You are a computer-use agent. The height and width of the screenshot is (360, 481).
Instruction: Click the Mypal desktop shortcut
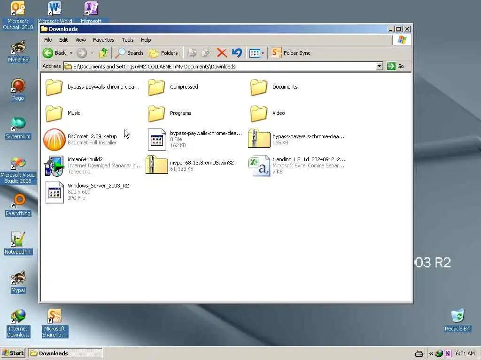pyautogui.click(x=18, y=282)
